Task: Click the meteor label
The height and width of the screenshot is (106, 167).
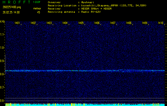Action: click(37, 8)
